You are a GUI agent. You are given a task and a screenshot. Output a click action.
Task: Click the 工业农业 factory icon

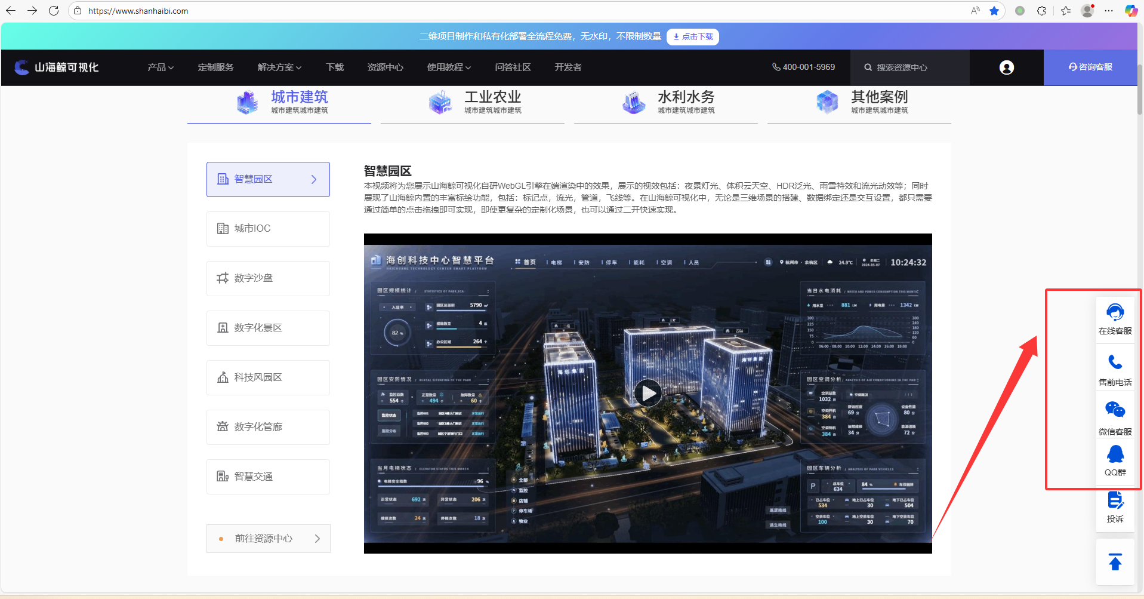(440, 102)
